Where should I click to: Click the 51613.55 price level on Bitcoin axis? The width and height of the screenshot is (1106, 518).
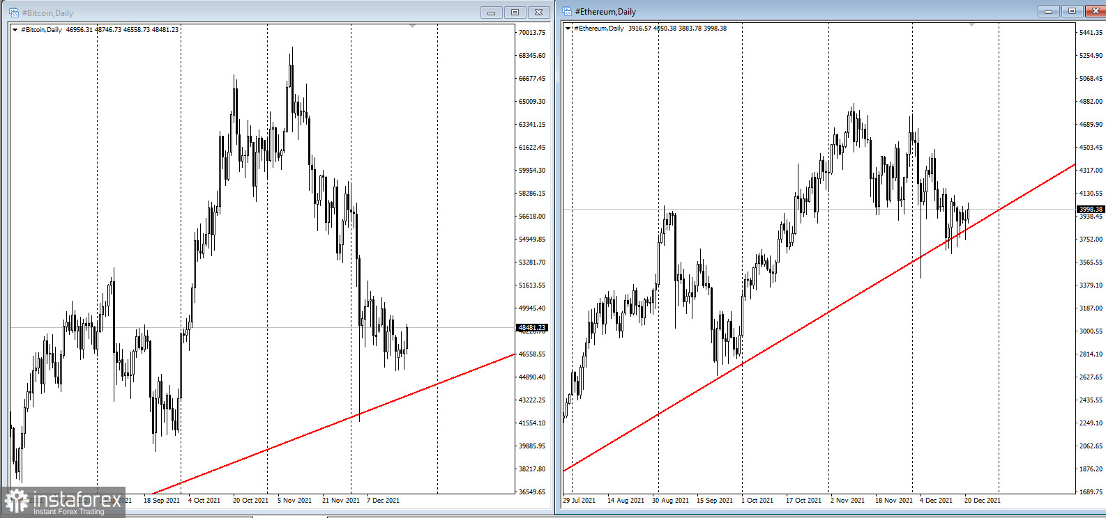point(532,285)
